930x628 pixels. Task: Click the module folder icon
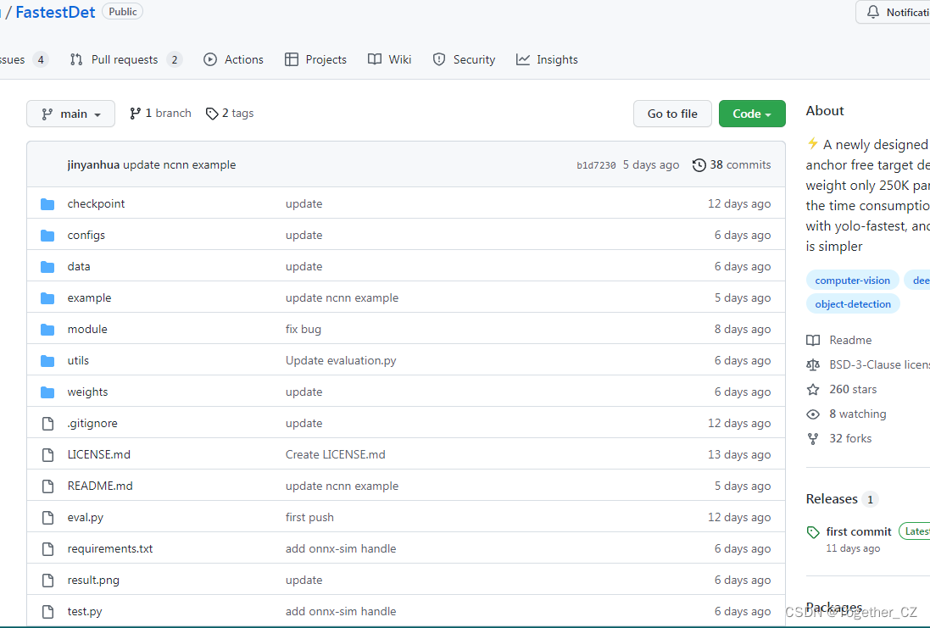pos(47,330)
